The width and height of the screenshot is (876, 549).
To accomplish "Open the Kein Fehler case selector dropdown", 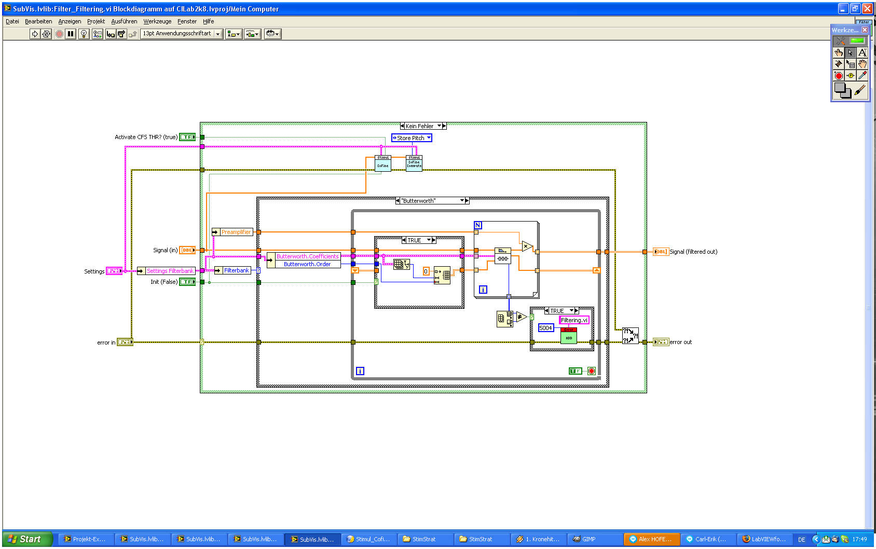I will pyautogui.click(x=440, y=126).
